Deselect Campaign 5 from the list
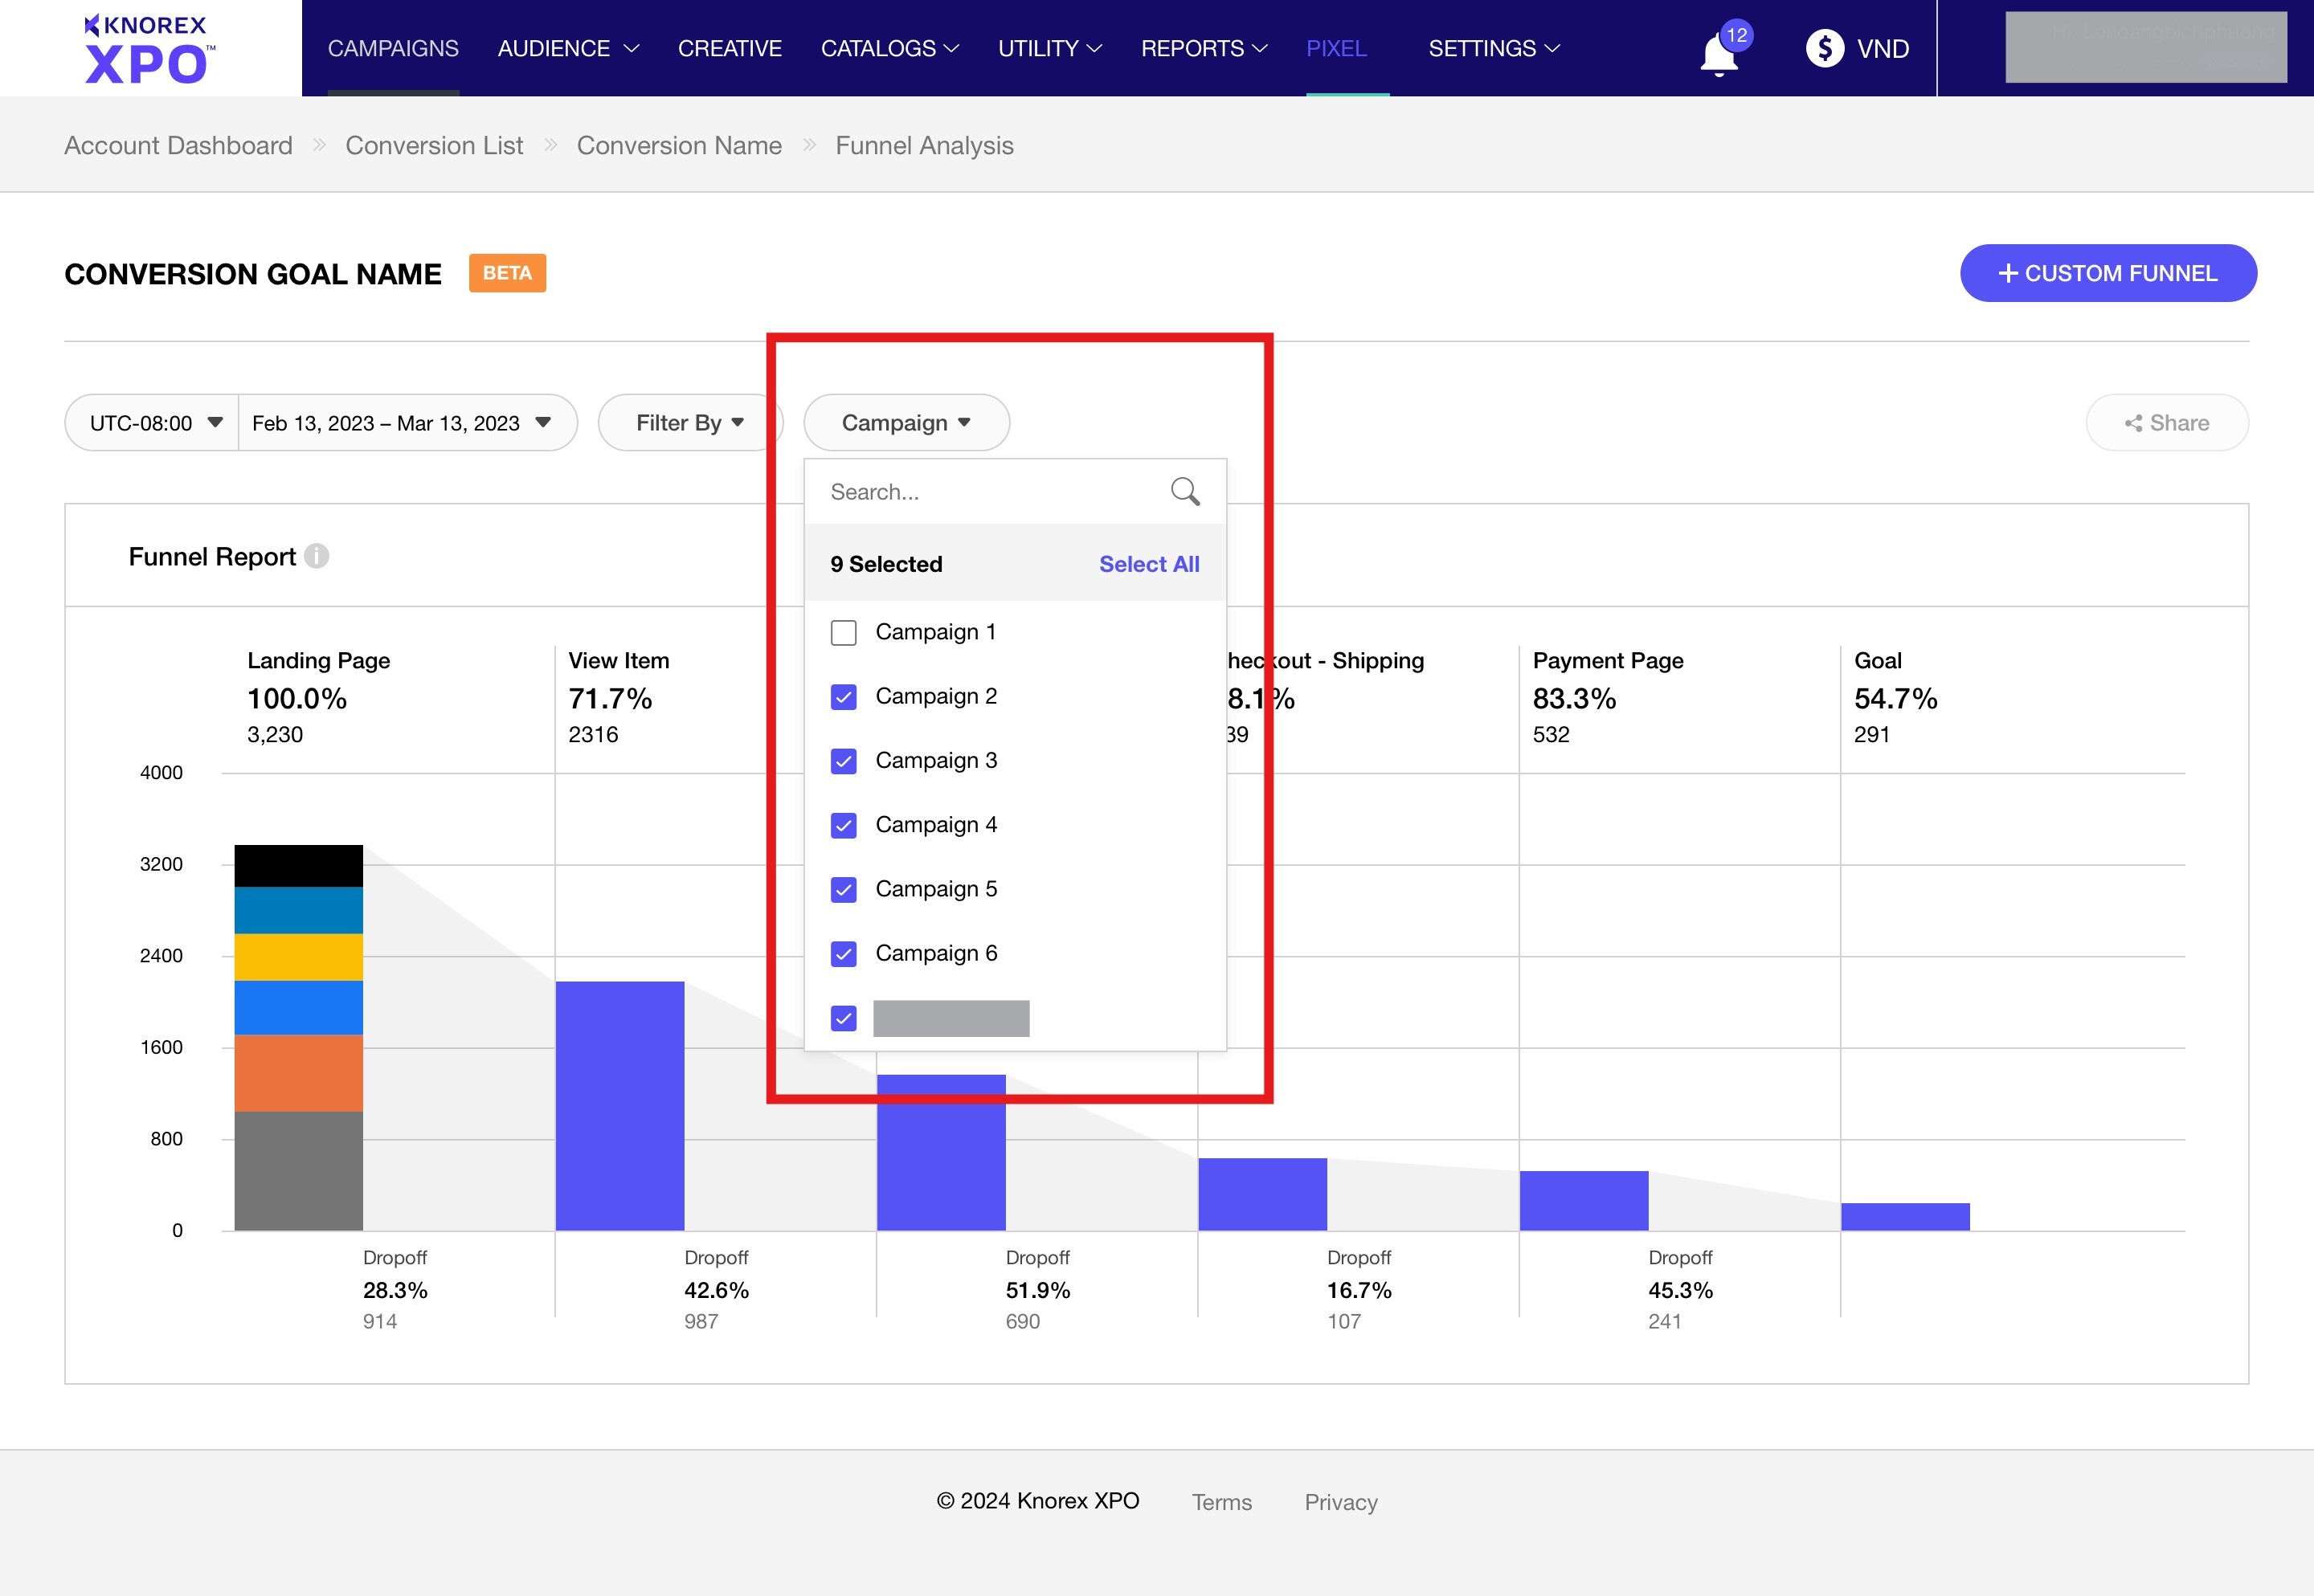Viewport: 2314px width, 1596px height. [843, 889]
